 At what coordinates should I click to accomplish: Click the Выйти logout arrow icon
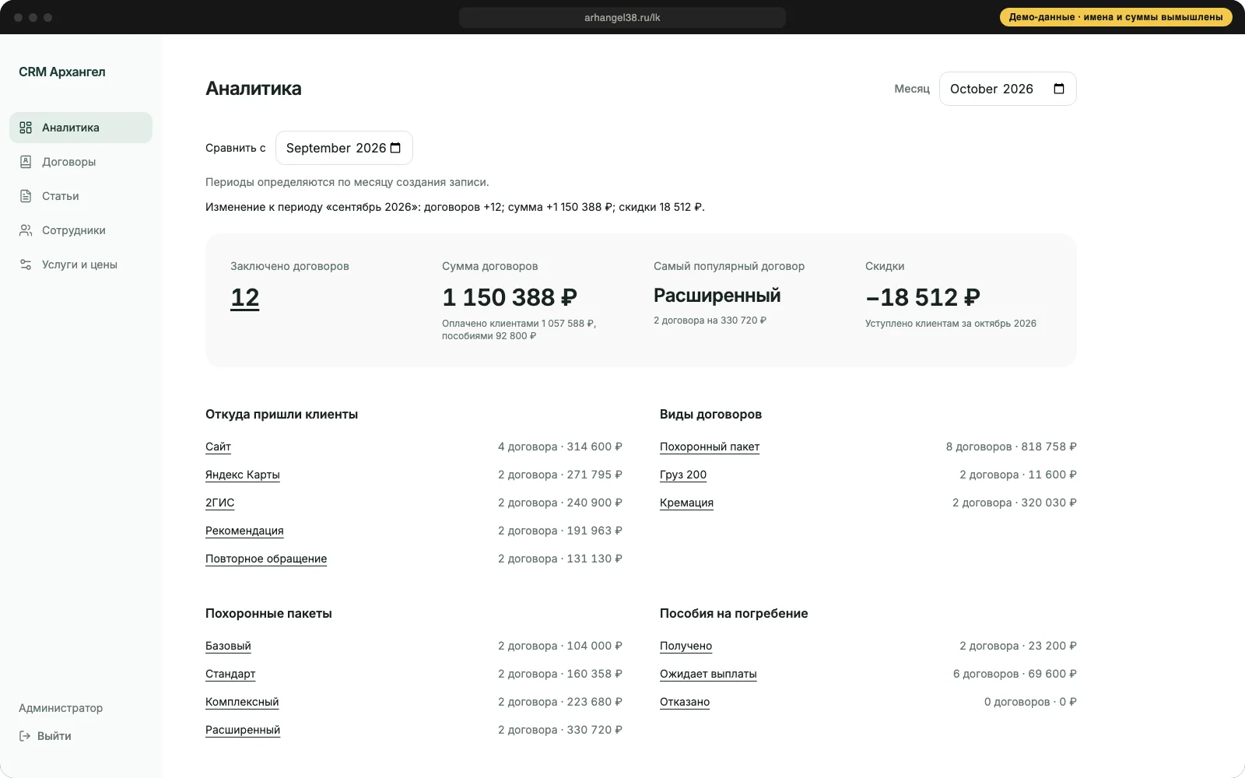coord(25,736)
